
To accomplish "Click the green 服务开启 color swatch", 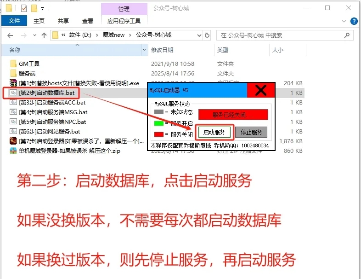I will (x=158, y=123).
